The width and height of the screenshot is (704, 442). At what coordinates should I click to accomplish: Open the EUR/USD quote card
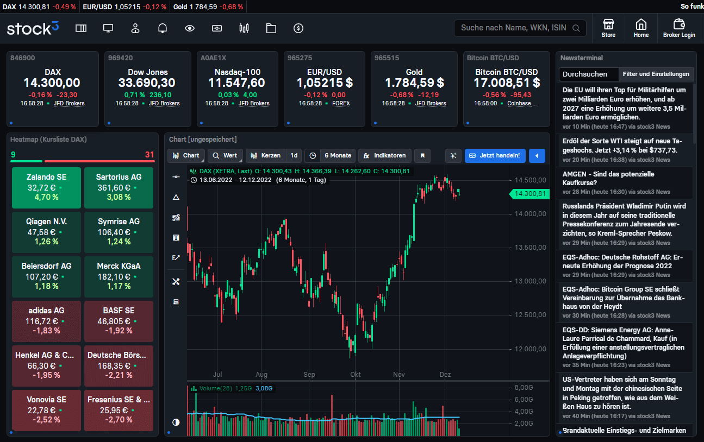click(325, 89)
